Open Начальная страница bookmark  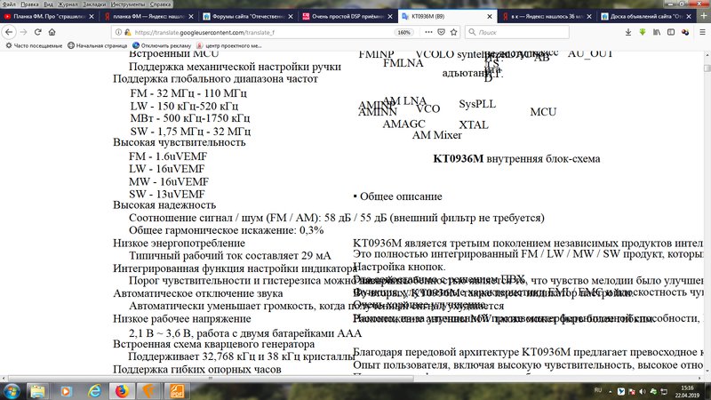tap(97, 45)
